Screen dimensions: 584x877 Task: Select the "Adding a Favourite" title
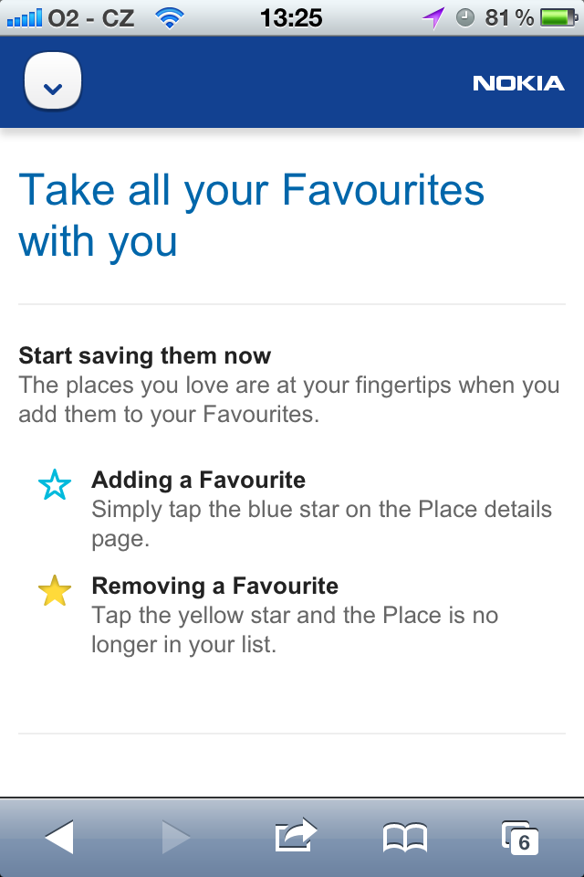click(x=198, y=480)
